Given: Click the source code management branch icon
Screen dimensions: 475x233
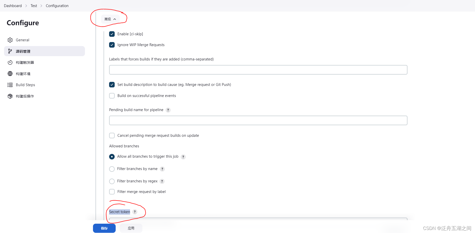Looking at the screenshot, I should point(10,51).
